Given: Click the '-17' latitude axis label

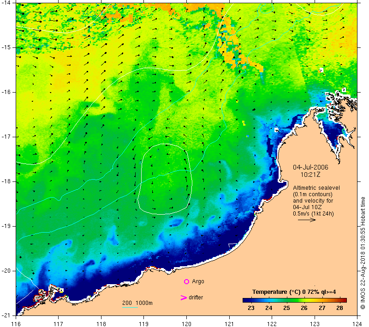Looking at the screenshot, I should (6, 137).
